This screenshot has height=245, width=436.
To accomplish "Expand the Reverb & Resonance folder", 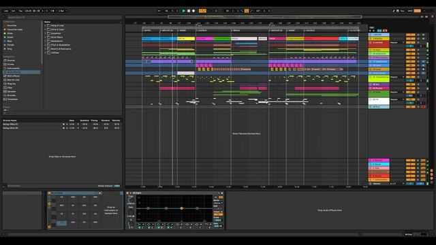I will click(x=46, y=48).
